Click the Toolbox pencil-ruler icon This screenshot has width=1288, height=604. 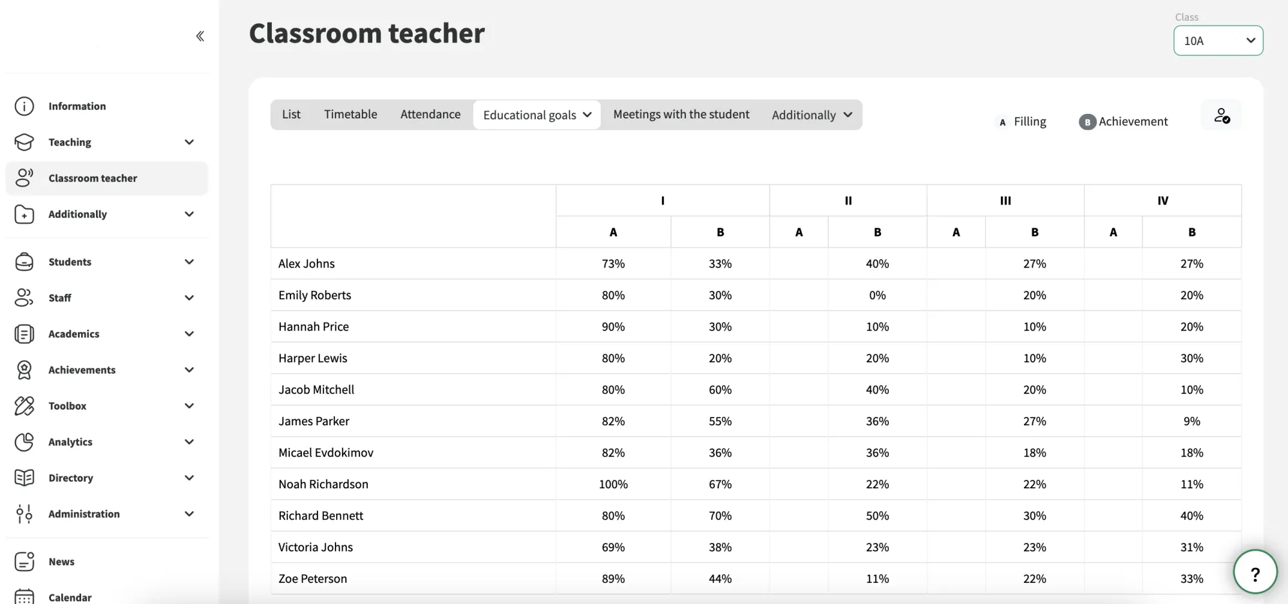(24, 406)
